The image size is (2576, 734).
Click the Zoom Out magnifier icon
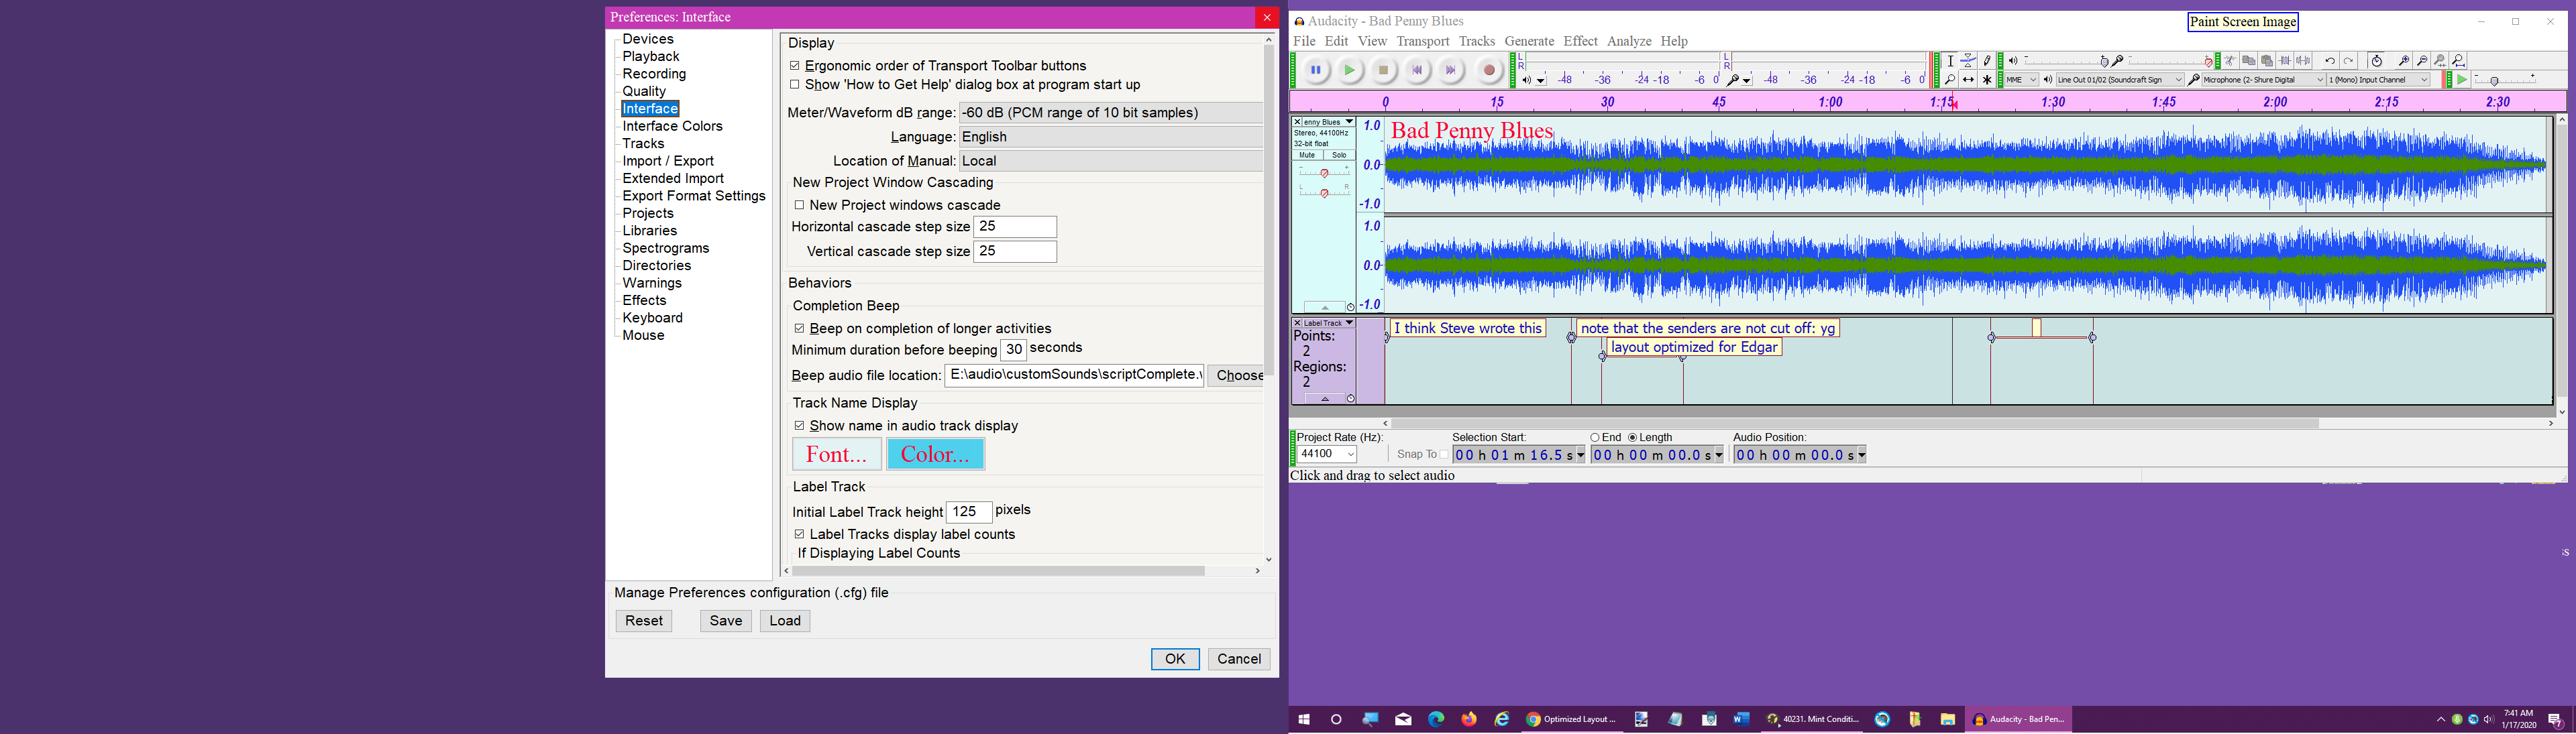[x=2422, y=61]
